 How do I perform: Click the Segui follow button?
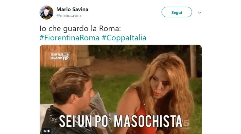tap(176, 12)
